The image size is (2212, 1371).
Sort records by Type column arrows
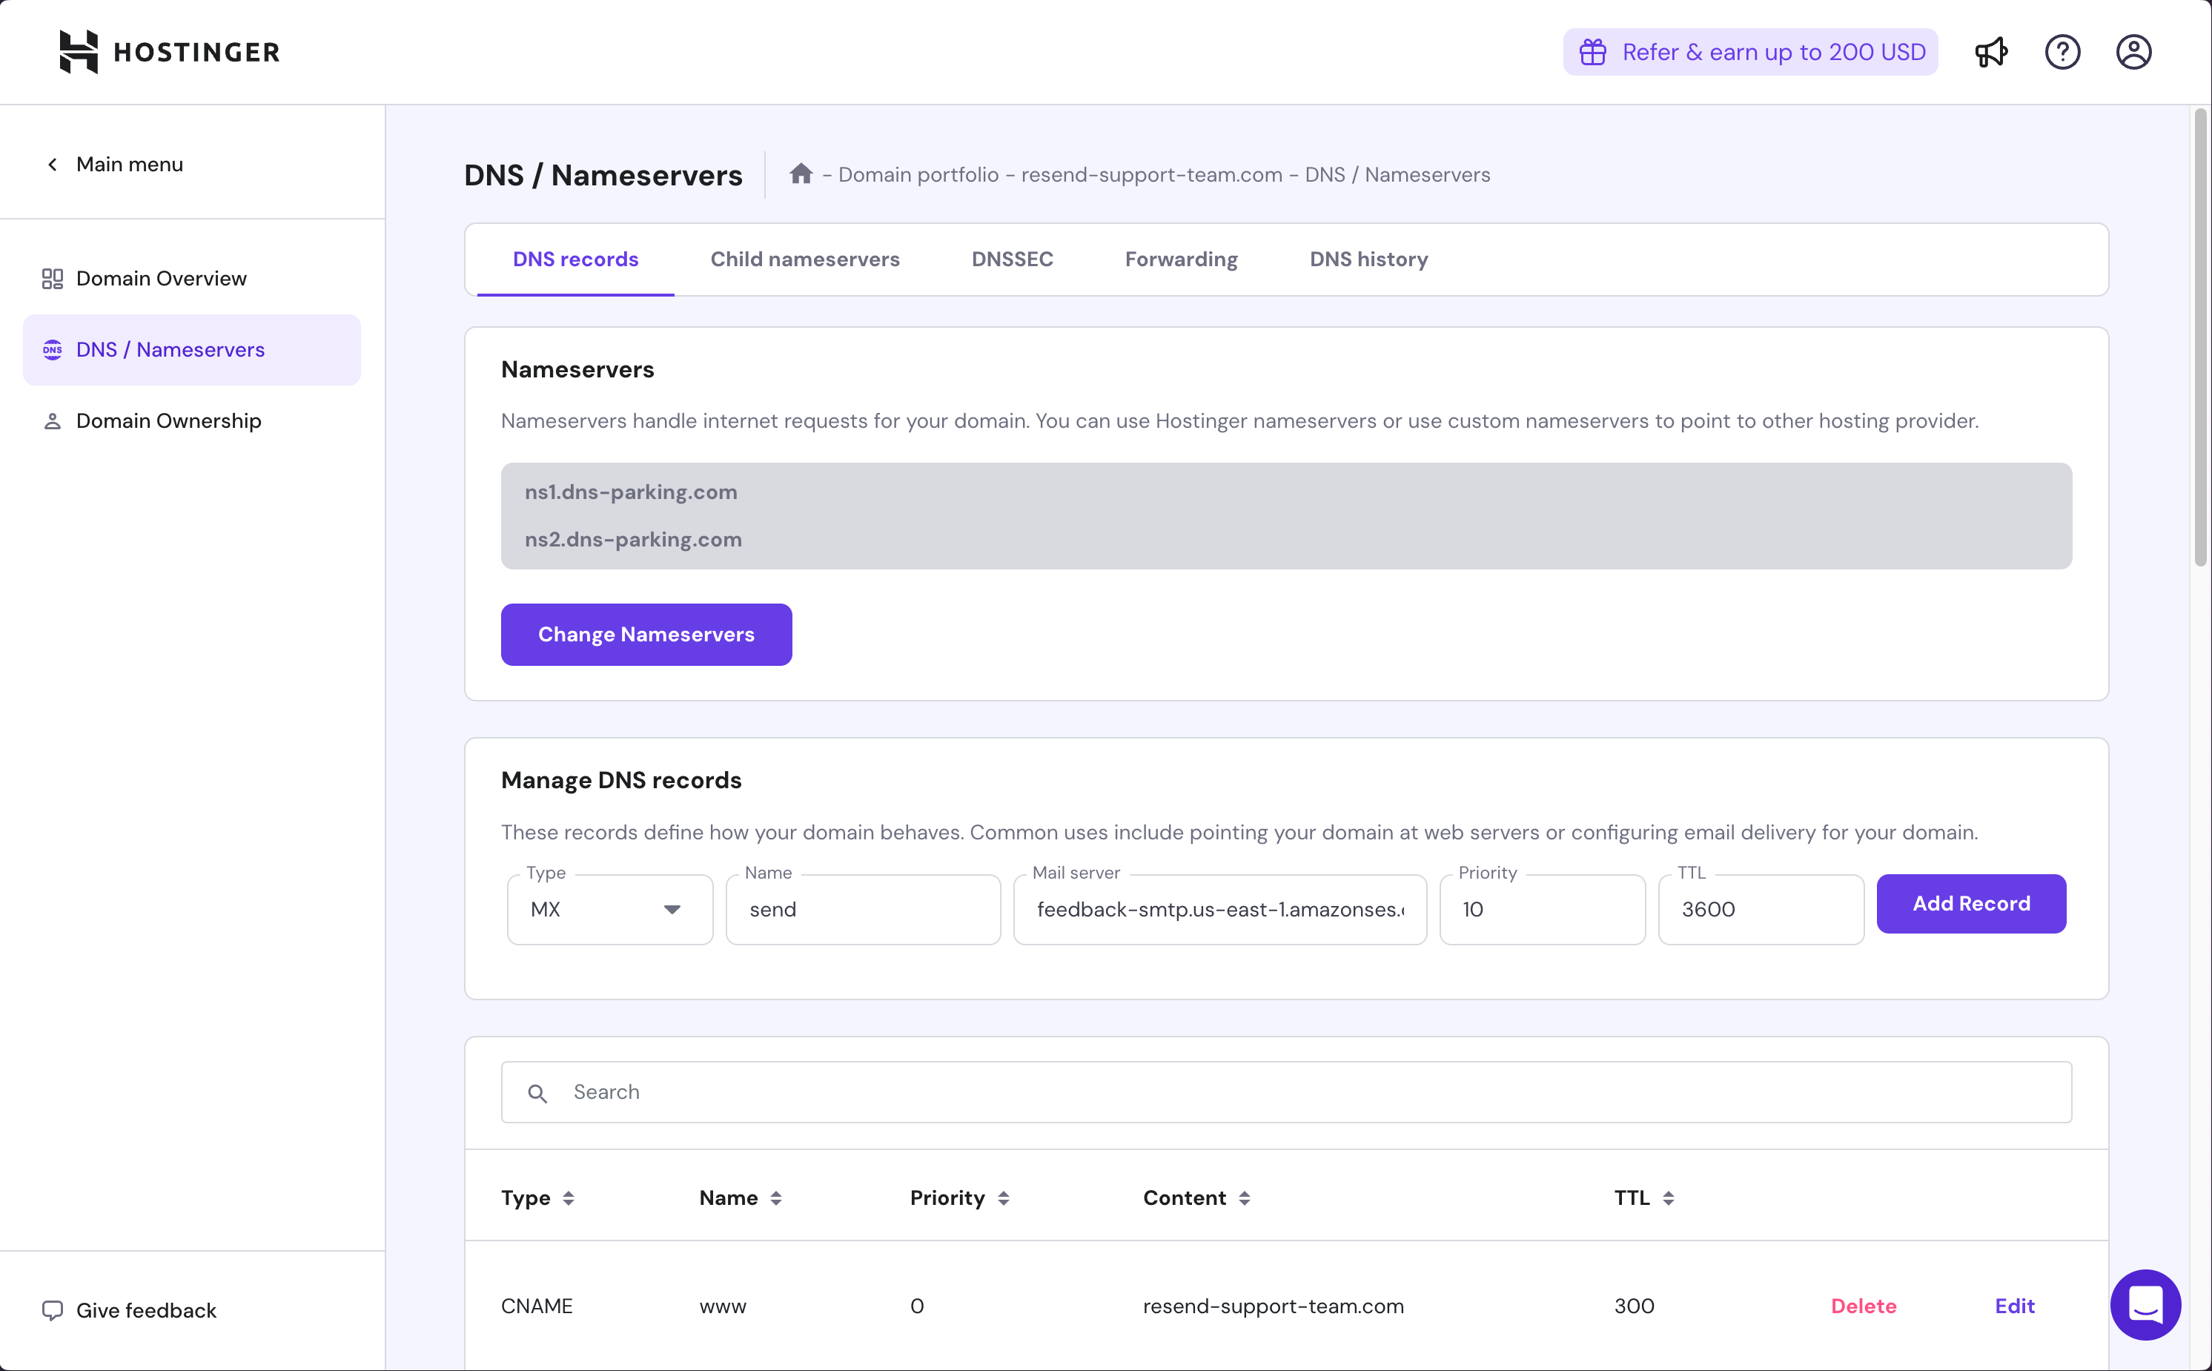569,1197
